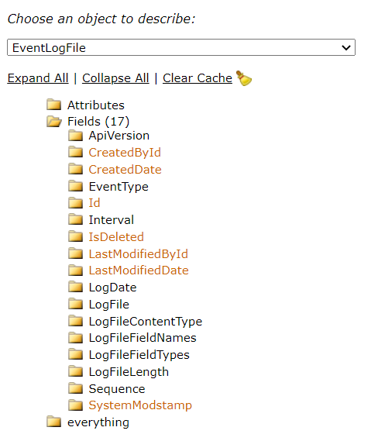Select the LogFileContentType field
Screen dimensions: 378x441
146,322
